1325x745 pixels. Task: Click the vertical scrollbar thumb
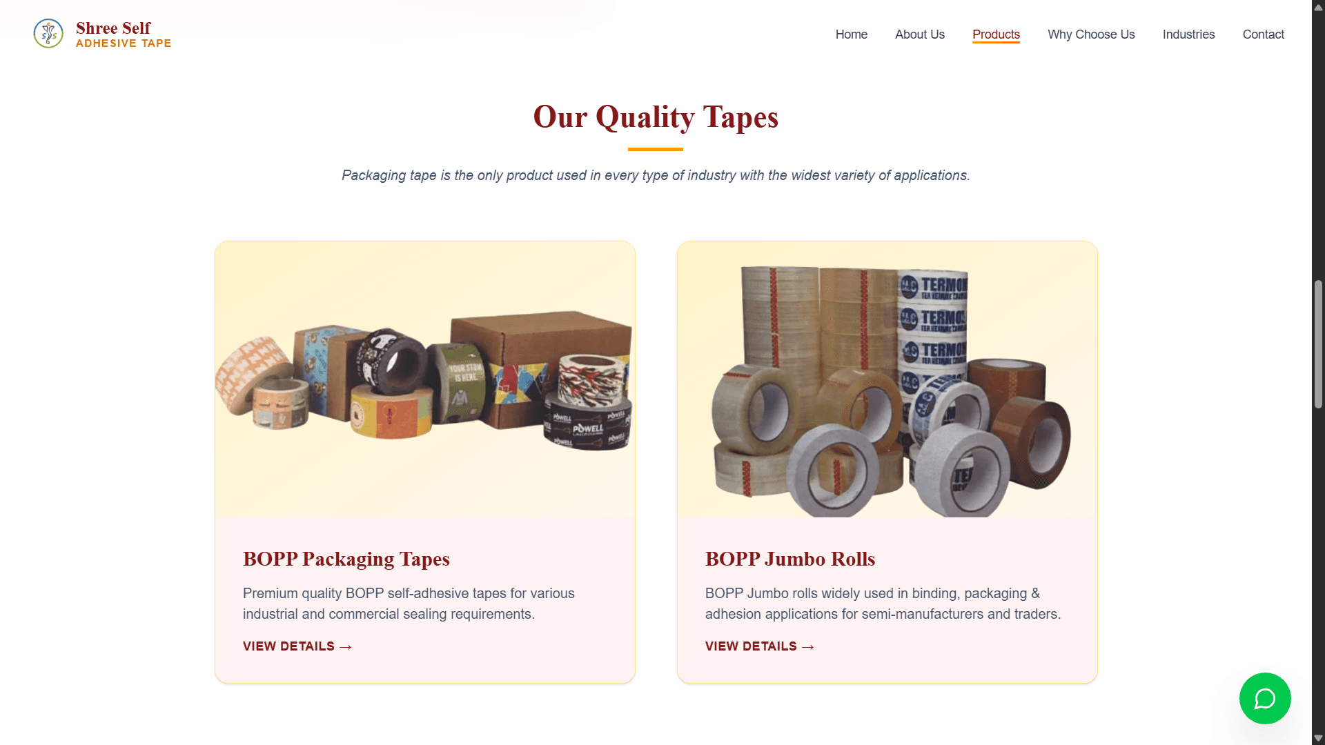(x=1318, y=344)
